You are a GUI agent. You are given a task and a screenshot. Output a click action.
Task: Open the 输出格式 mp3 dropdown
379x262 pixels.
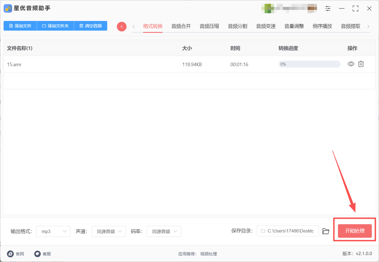click(x=53, y=231)
